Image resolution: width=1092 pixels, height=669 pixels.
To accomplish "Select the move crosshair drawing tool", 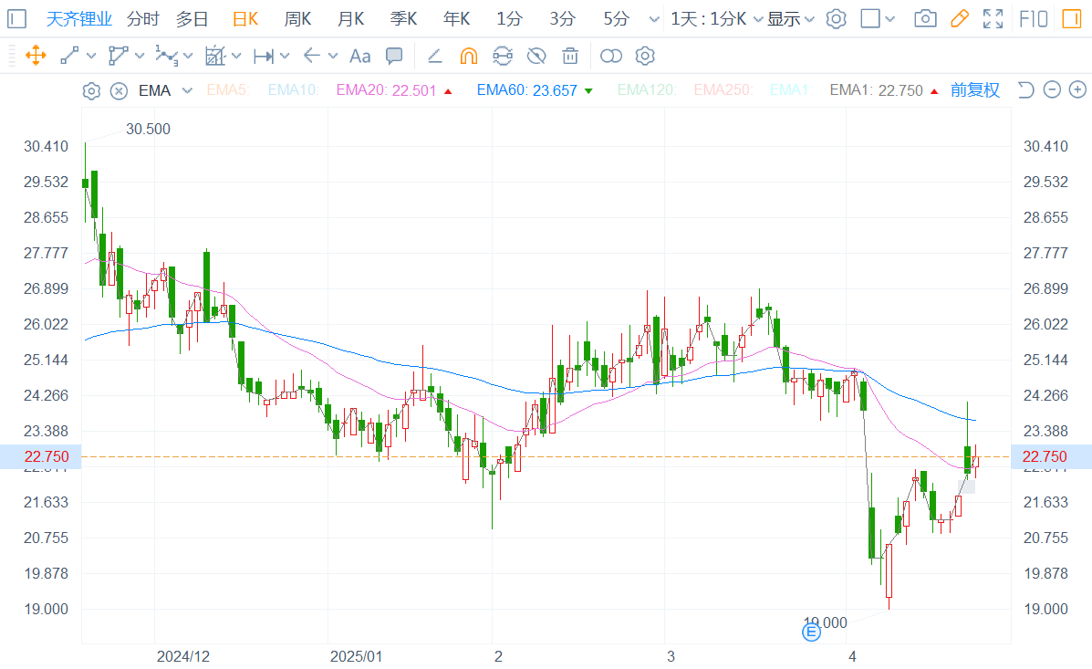I will tap(36, 56).
